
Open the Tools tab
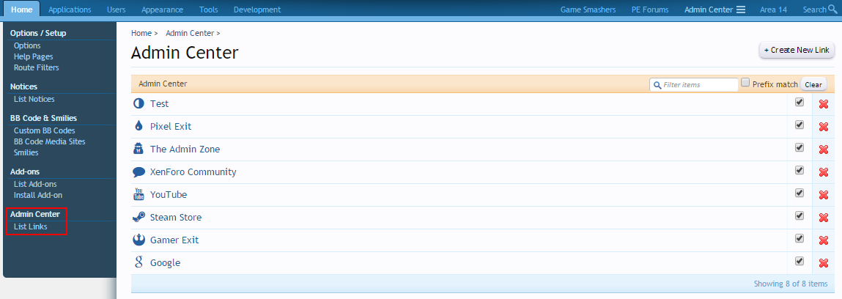pyautogui.click(x=208, y=10)
